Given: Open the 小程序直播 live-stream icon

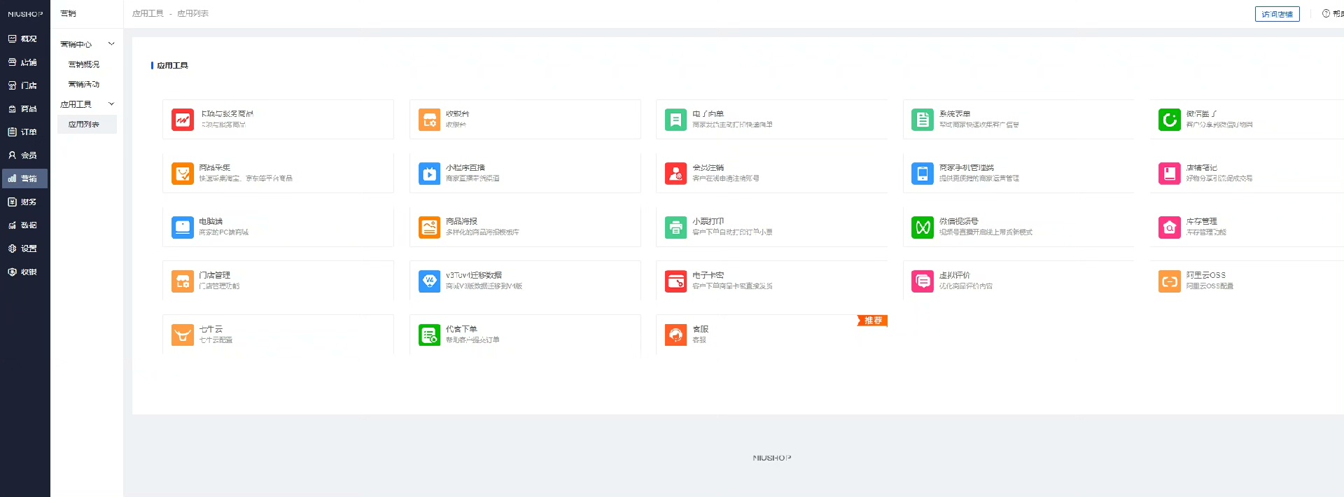Looking at the screenshot, I should click(429, 173).
